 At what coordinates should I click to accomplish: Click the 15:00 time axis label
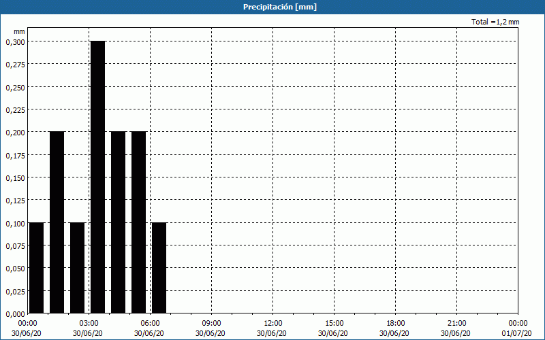(334, 324)
